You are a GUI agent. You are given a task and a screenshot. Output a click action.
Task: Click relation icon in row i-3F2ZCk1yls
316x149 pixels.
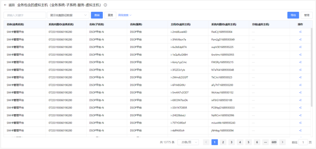click(x=300, y=70)
